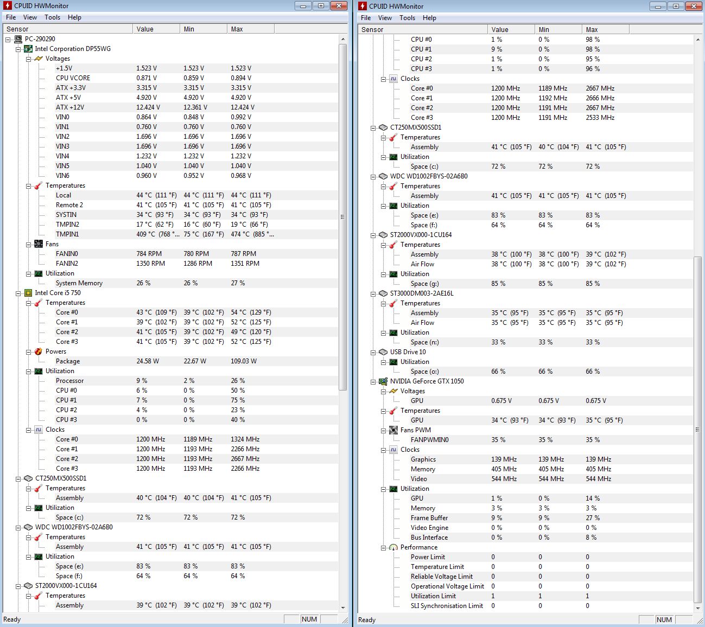Open the File menu in left HWMonitor window
705x627 pixels.
pos(11,17)
